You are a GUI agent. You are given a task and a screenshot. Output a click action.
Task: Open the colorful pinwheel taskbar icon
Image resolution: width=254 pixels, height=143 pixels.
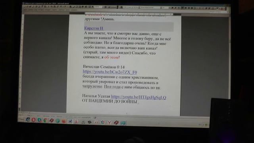click(103, 122)
